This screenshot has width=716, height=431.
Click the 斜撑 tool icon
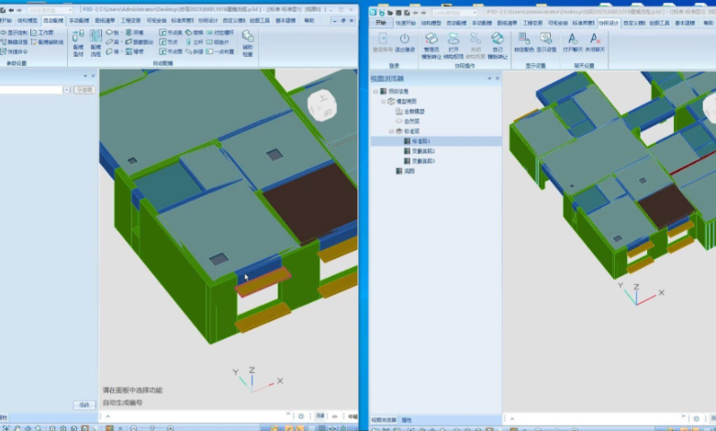(188, 51)
